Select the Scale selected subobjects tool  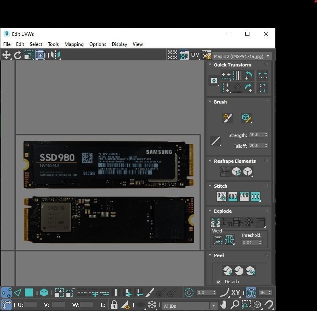pyautogui.click(x=29, y=55)
